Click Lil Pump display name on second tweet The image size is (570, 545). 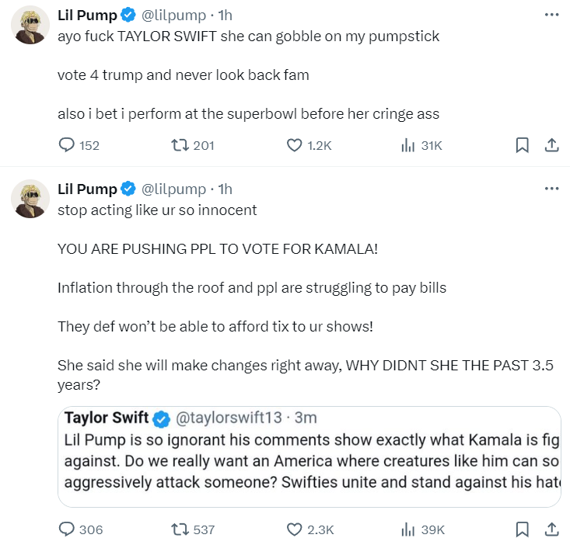click(87, 189)
